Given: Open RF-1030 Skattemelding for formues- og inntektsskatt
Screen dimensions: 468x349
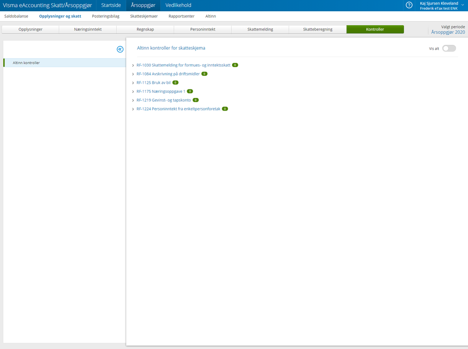Looking at the screenshot, I should coord(183,65).
